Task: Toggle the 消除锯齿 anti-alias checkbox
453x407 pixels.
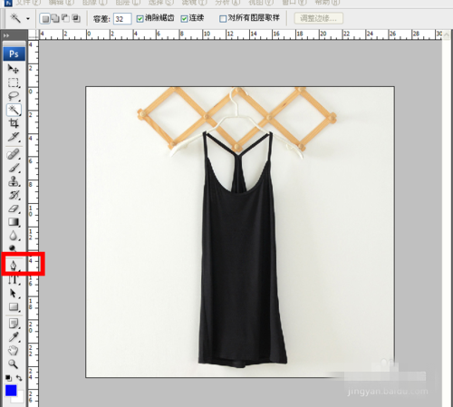Action: pyautogui.click(x=140, y=19)
